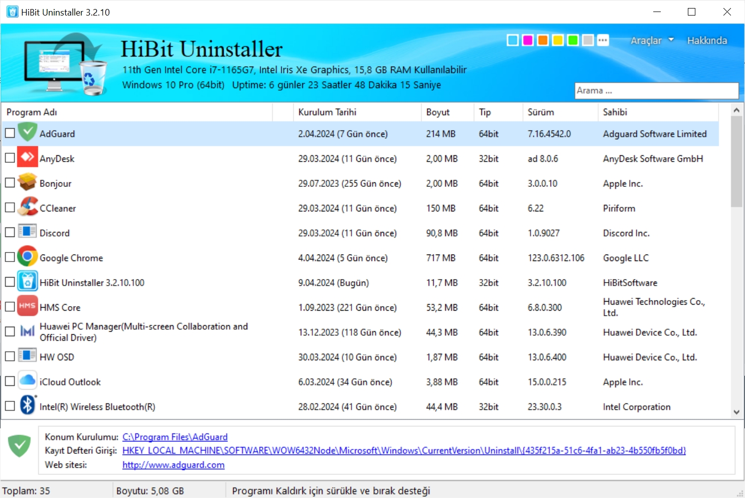Click the HiBit Uninstaller row icon
Image resolution: width=745 pixels, height=498 pixels.
click(28, 282)
